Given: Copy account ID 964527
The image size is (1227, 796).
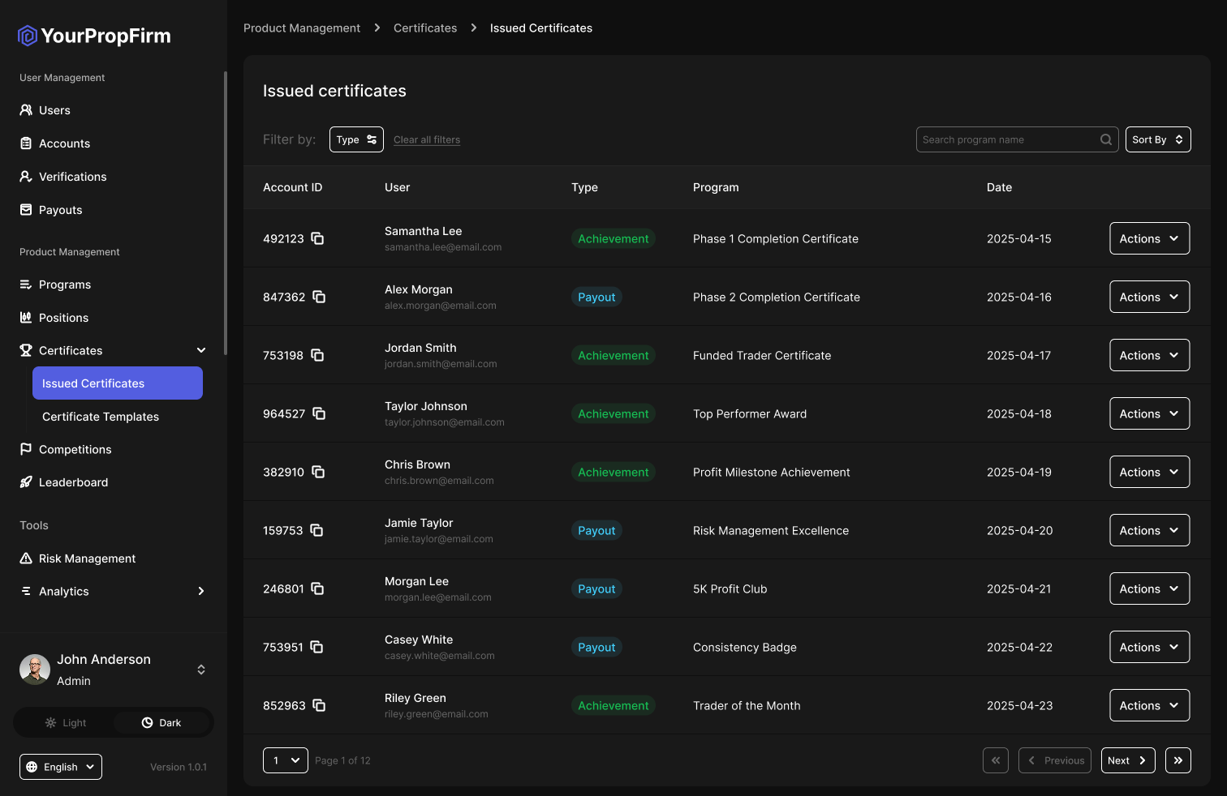Looking at the screenshot, I should click(x=319, y=413).
